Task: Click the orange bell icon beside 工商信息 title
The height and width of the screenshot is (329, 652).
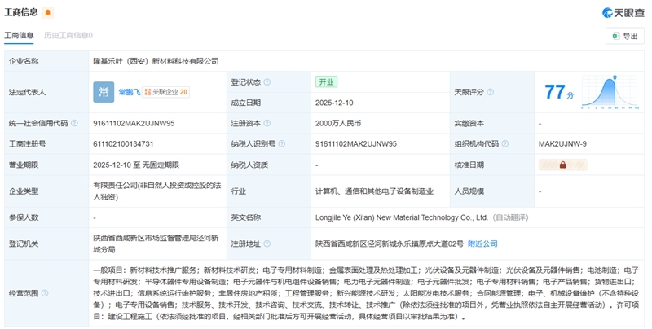Action: coord(48,12)
